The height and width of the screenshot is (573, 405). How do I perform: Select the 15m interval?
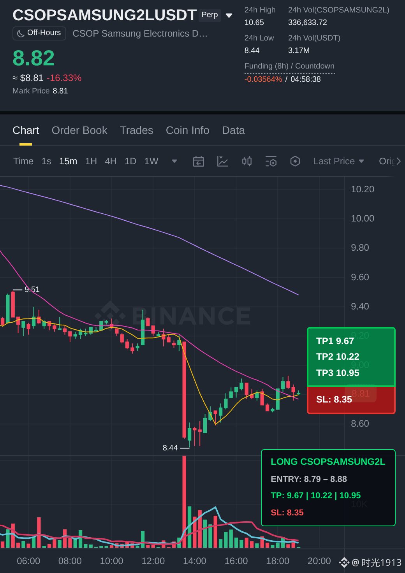[68, 161]
